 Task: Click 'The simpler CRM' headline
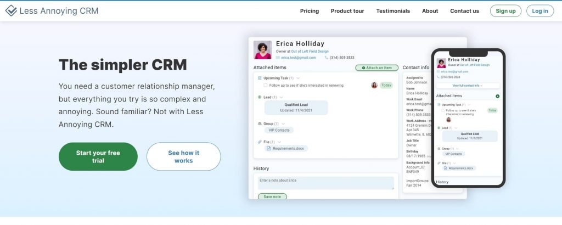123,65
